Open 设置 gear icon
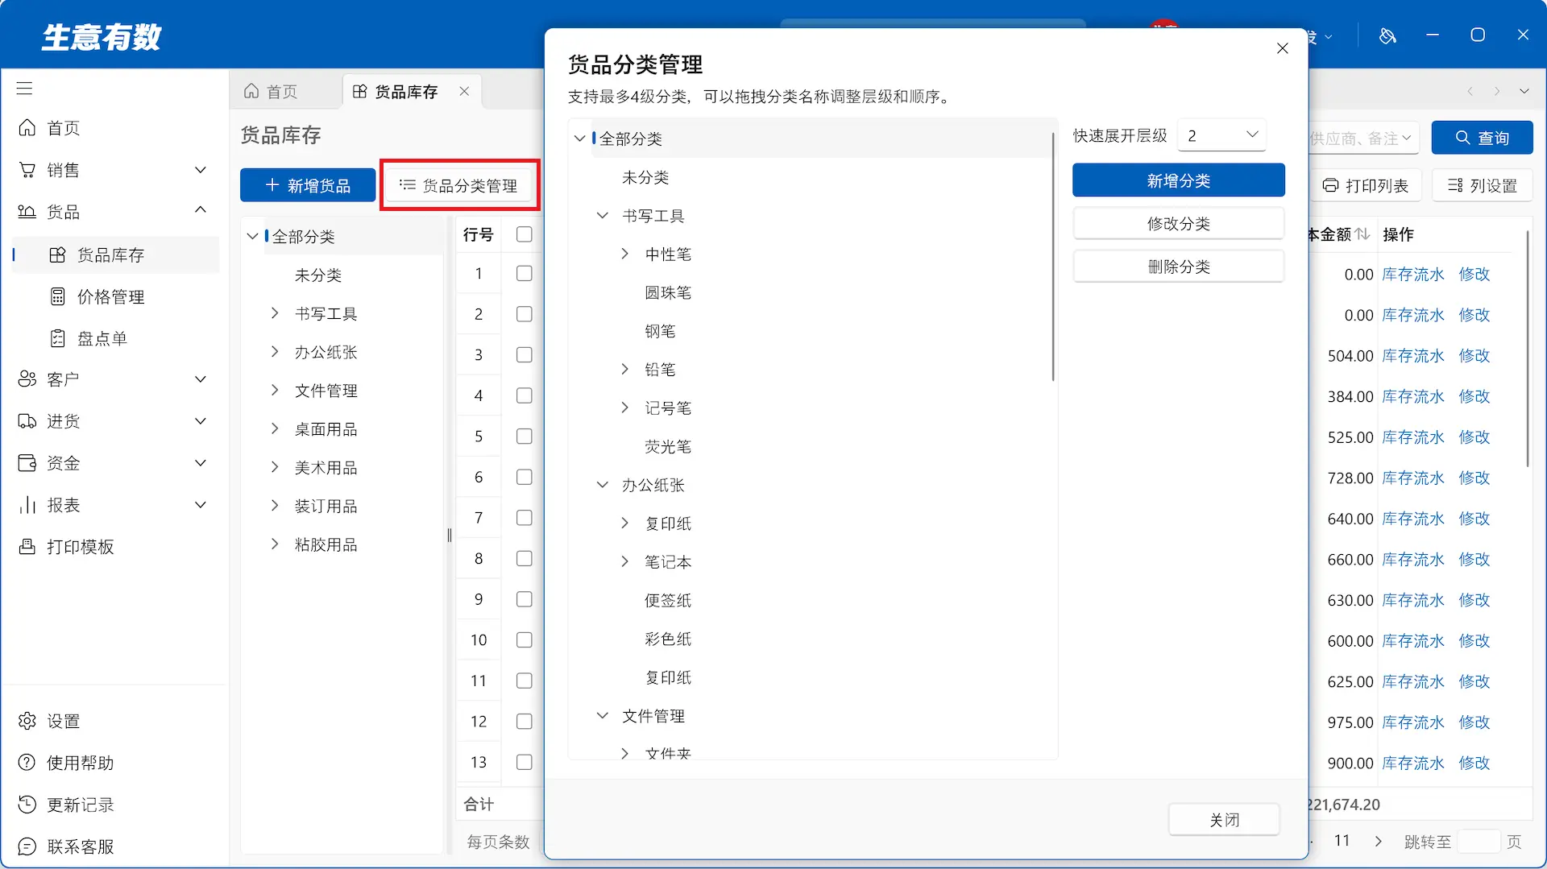This screenshot has height=869, width=1547. pos(27,721)
